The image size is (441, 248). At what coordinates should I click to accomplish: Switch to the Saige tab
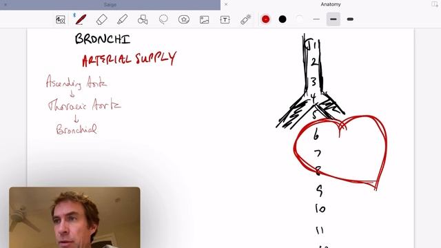(x=110, y=5)
